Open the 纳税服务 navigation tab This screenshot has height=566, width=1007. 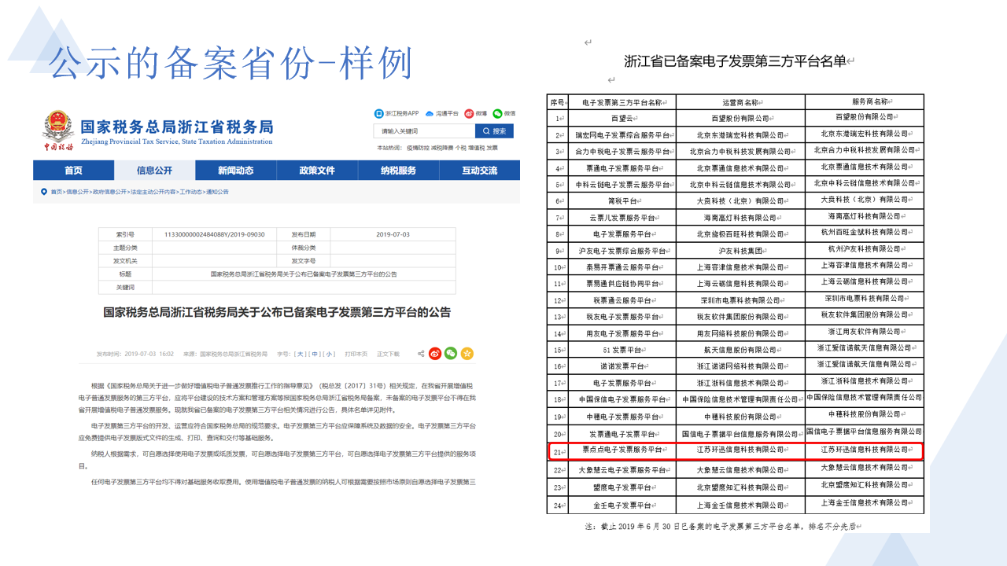[x=398, y=171]
